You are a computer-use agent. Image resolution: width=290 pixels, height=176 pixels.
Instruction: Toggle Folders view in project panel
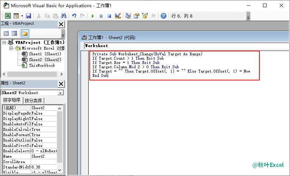(24, 33)
